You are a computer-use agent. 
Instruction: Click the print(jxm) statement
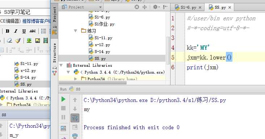point(202,67)
